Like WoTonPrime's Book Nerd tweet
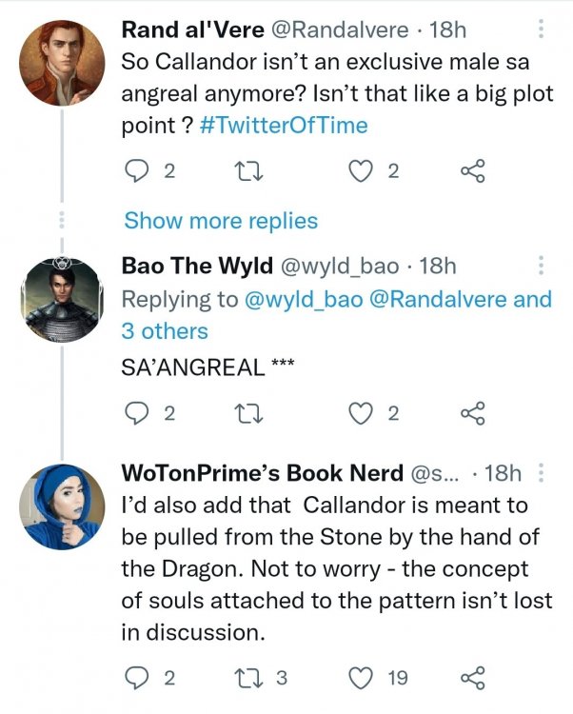This screenshot has width=573, height=714. (x=360, y=678)
